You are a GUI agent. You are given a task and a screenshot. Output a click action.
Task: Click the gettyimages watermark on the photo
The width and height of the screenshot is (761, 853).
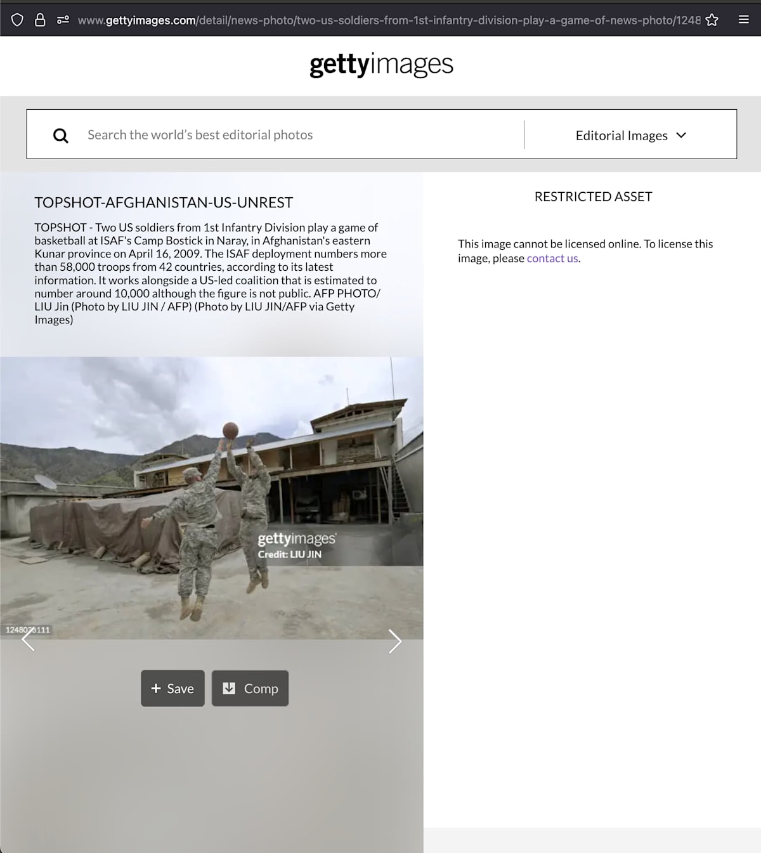[297, 539]
